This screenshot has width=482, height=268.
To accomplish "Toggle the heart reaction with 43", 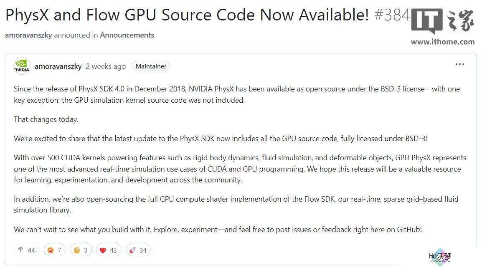I will (109, 250).
